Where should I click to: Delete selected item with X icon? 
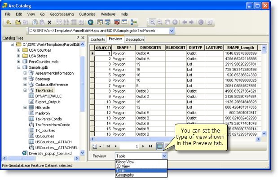click(49, 22)
